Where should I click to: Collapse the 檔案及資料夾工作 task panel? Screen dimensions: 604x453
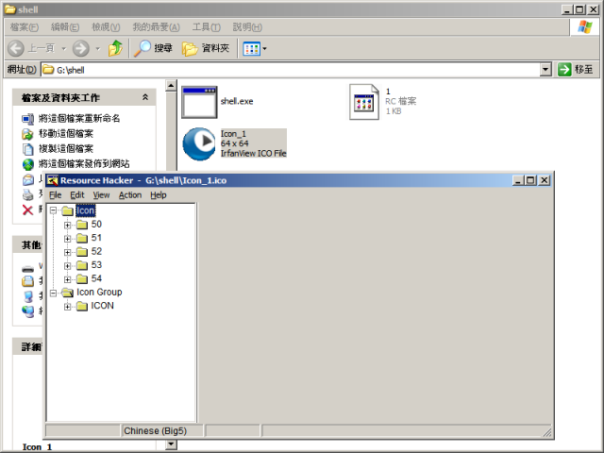point(145,97)
